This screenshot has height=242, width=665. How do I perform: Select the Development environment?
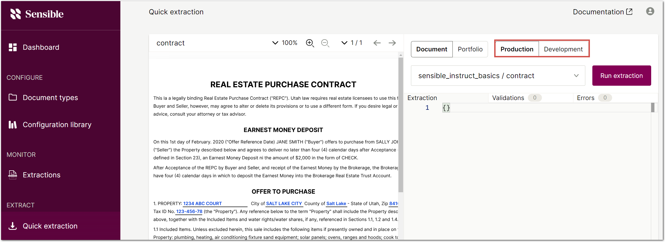[x=563, y=49]
